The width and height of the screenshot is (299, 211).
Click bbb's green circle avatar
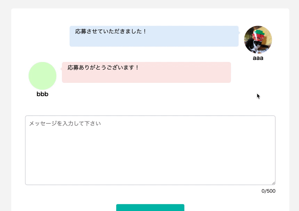click(42, 76)
